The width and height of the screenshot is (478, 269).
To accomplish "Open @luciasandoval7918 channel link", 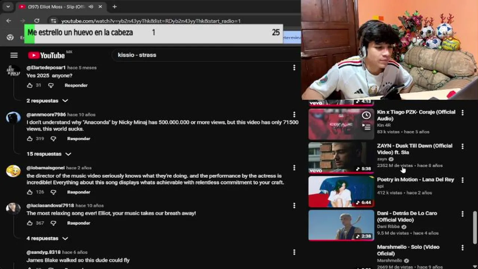I will coord(50,205).
